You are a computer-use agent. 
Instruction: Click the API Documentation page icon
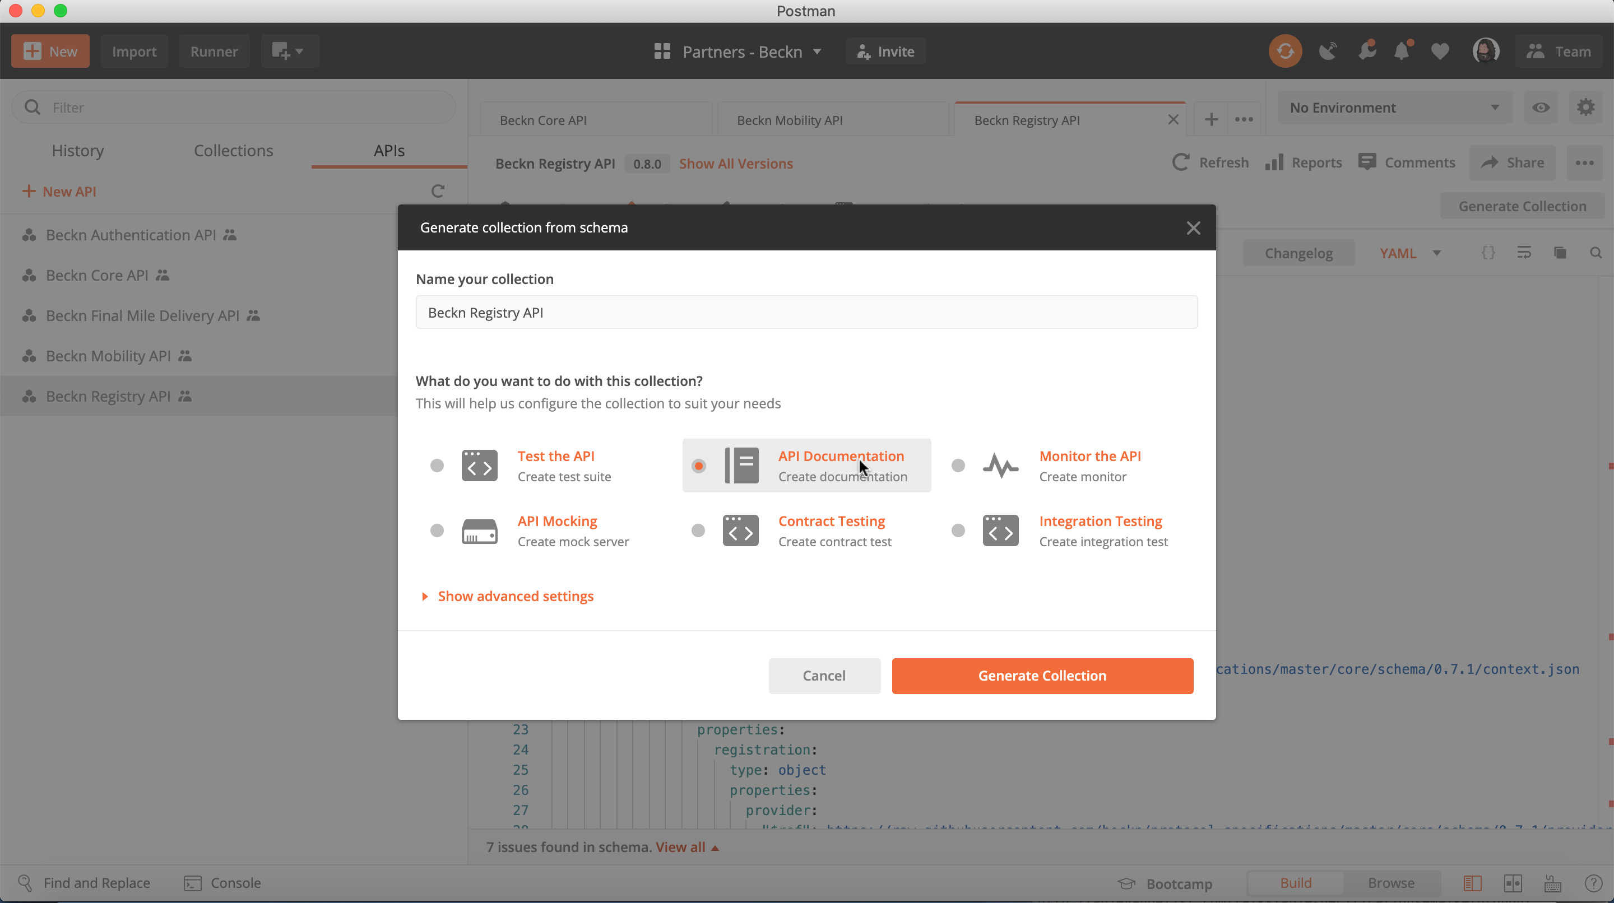tap(741, 466)
